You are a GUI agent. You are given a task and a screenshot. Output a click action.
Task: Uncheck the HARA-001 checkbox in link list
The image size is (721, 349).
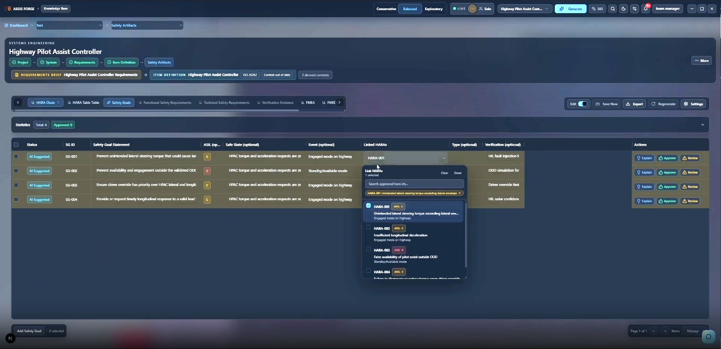pos(368,206)
